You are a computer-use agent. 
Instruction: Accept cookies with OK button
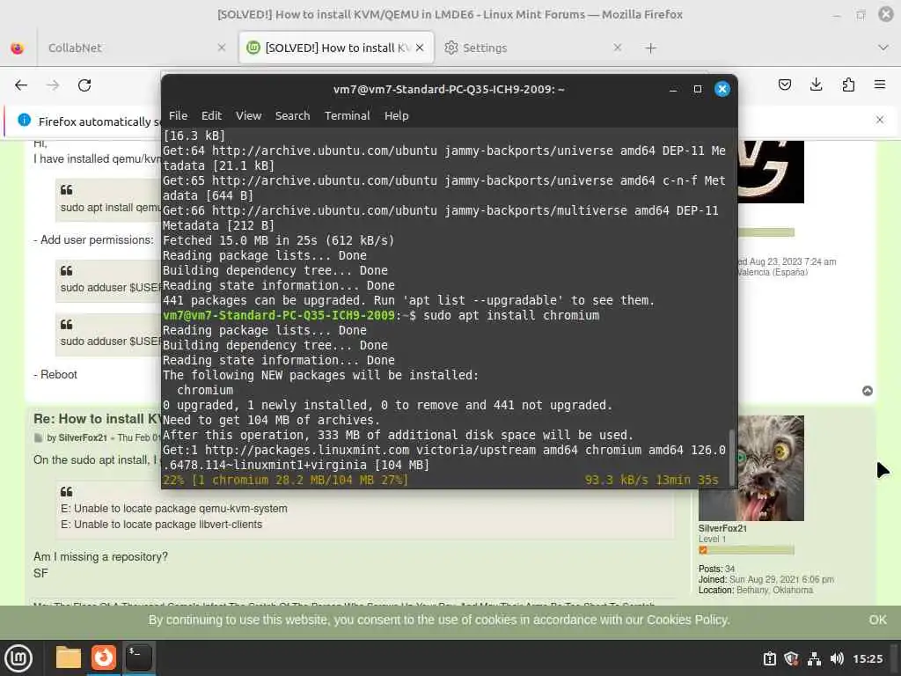(x=877, y=620)
